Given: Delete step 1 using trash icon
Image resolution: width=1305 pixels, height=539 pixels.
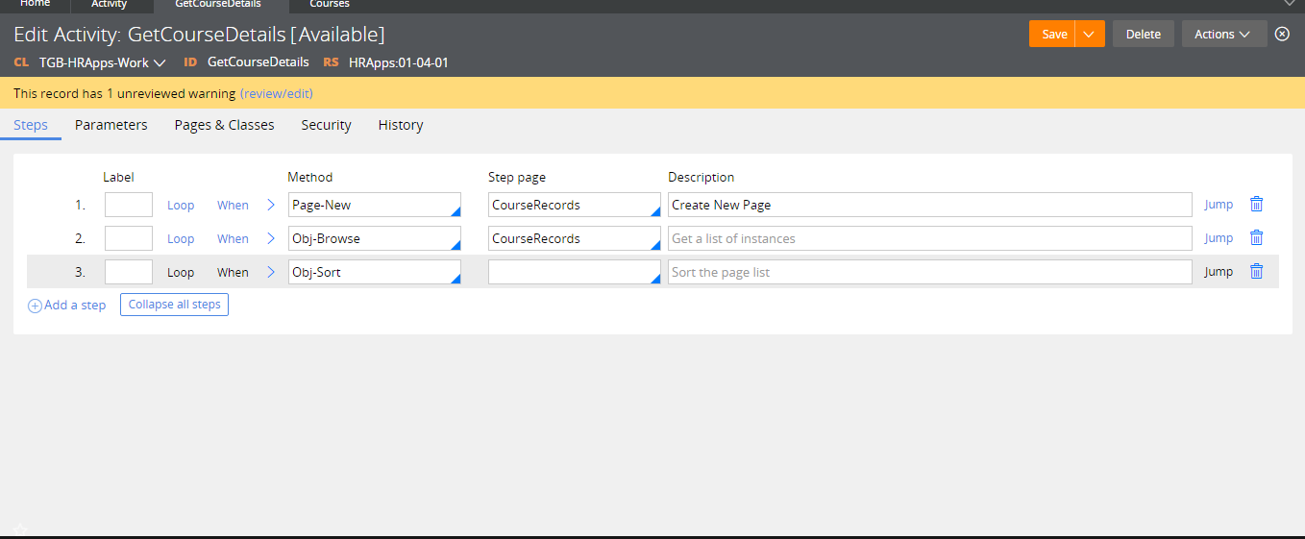Looking at the screenshot, I should tap(1256, 204).
